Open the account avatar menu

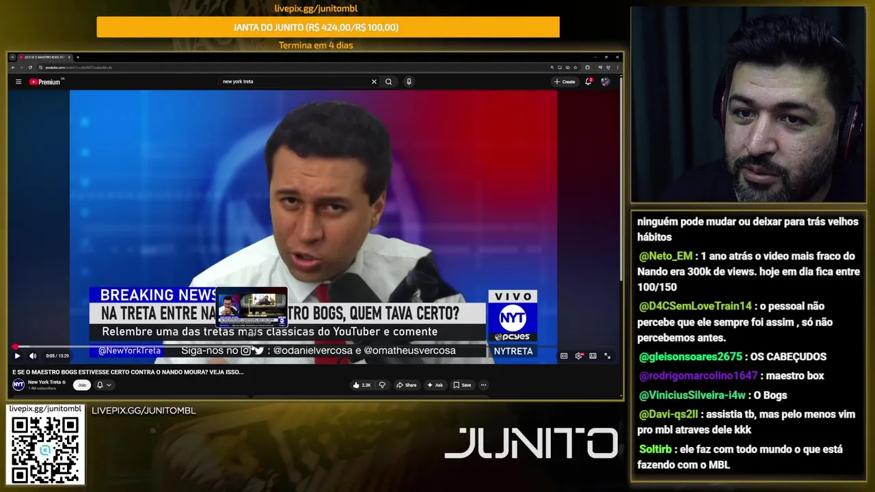(605, 81)
